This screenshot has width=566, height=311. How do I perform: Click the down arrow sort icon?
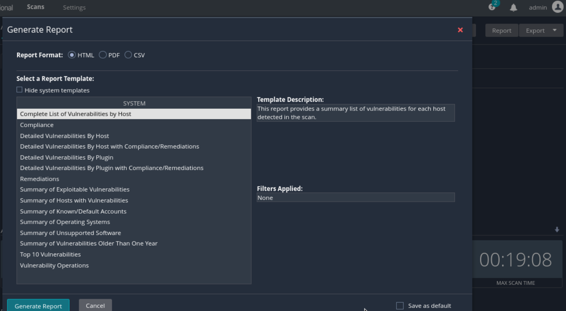pyautogui.click(x=557, y=230)
